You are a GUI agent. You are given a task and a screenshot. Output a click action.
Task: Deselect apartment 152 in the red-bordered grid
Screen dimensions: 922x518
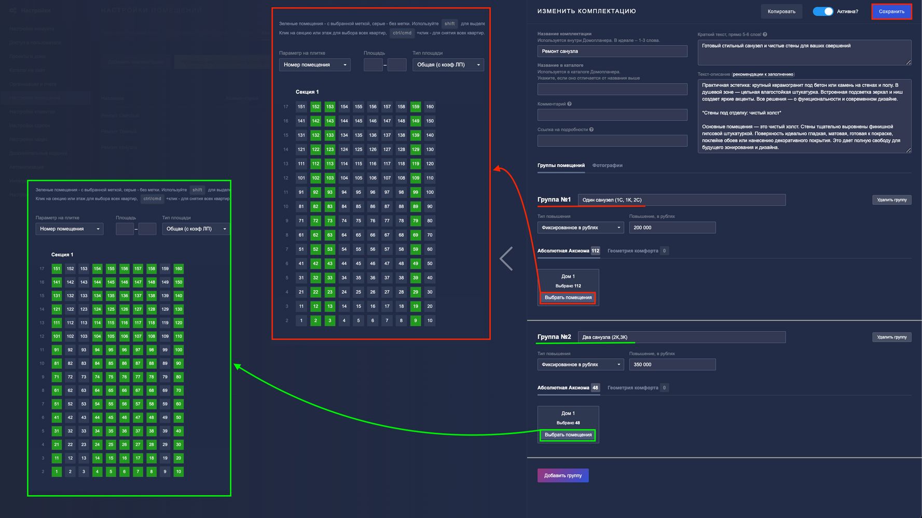315,107
